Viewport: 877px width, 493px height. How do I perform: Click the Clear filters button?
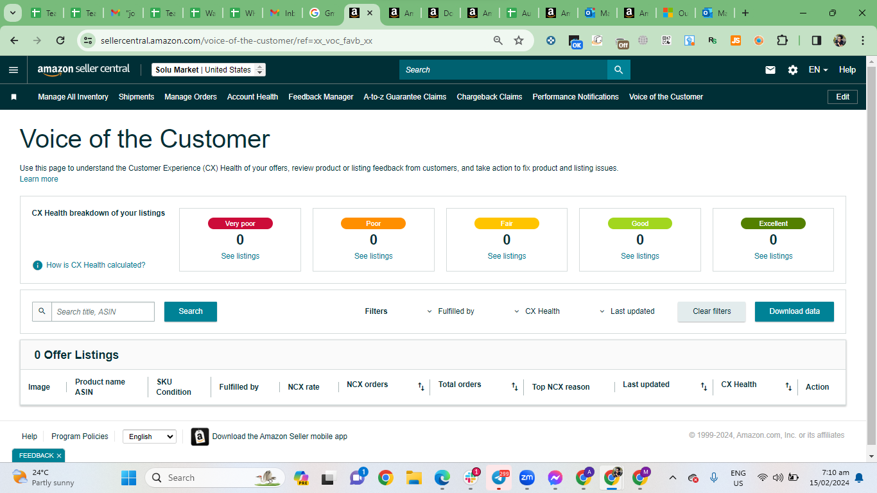coord(712,311)
